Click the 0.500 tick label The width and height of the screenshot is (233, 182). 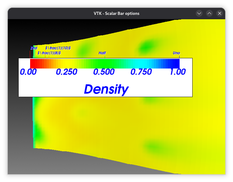coord(104,72)
